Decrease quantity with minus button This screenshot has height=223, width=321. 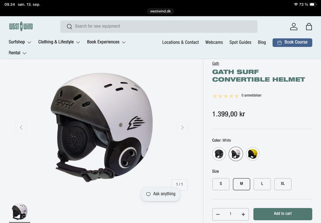(218, 214)
